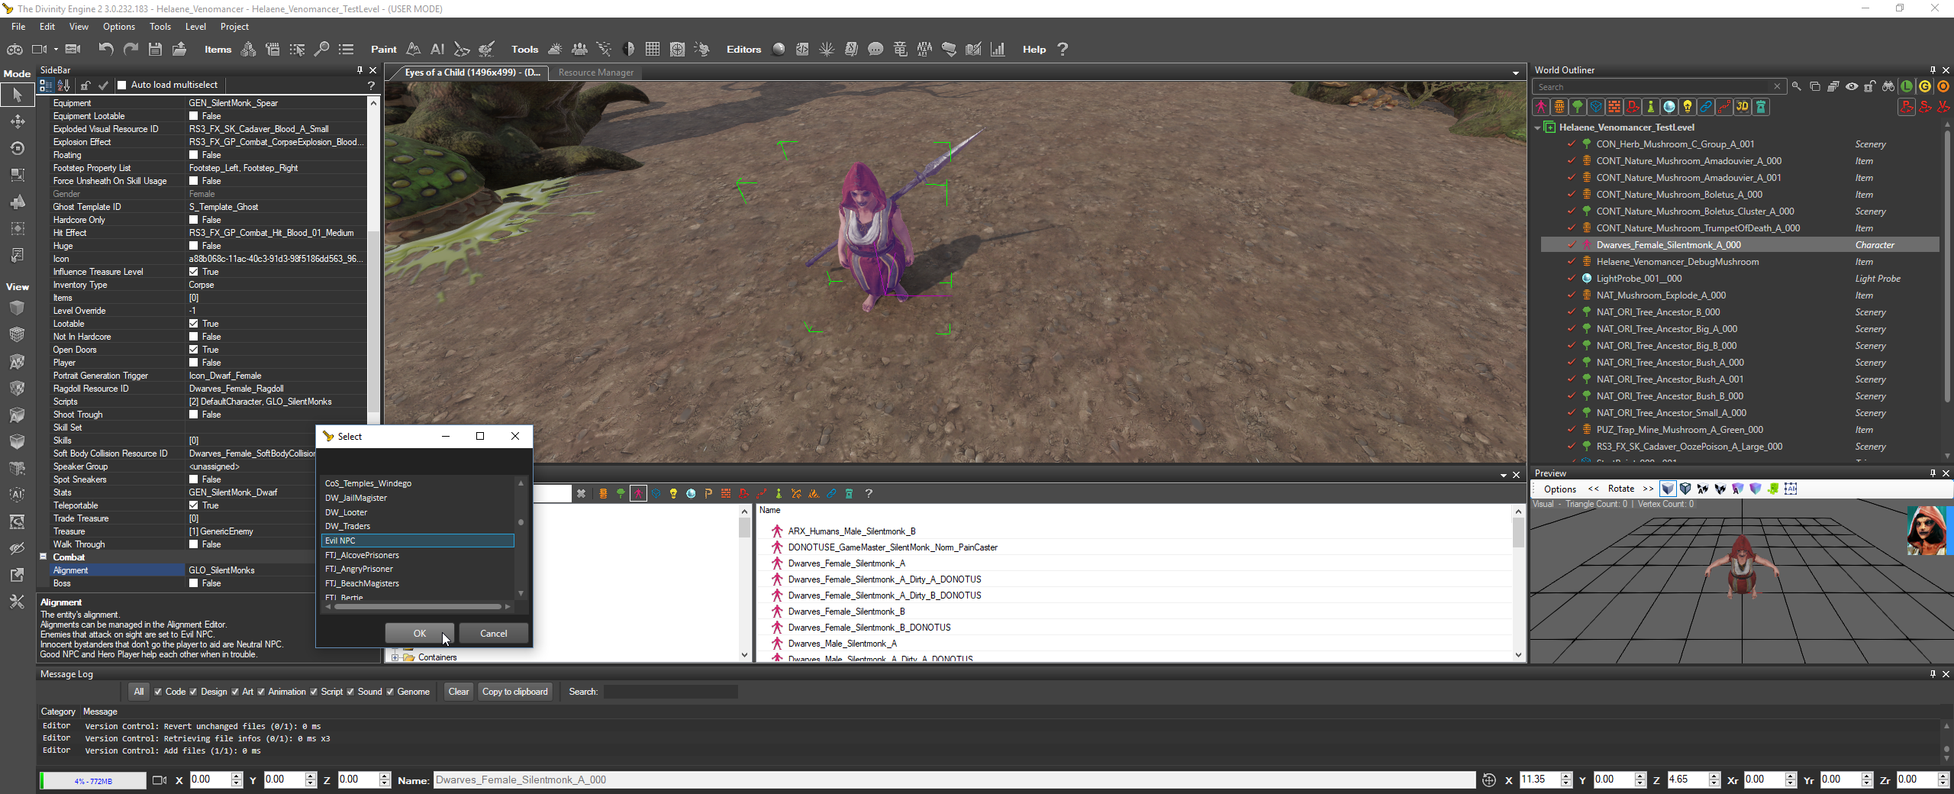Toggle the Sound filter in Message Log

350,692
